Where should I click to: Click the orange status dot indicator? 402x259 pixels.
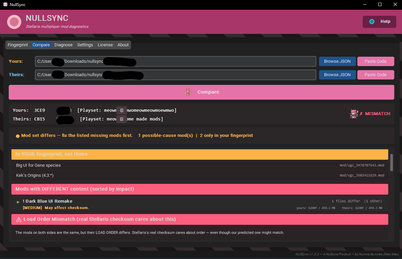pyautogui.click(x=18, y=136)
